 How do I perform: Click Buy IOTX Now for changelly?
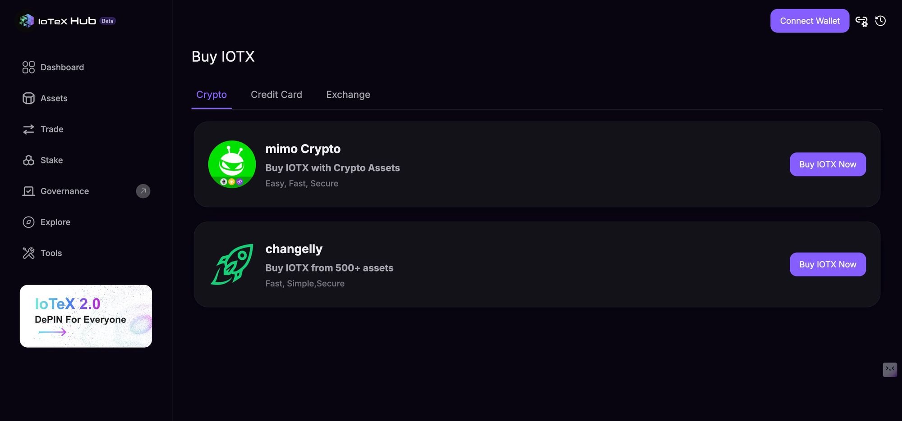point(827,264)
